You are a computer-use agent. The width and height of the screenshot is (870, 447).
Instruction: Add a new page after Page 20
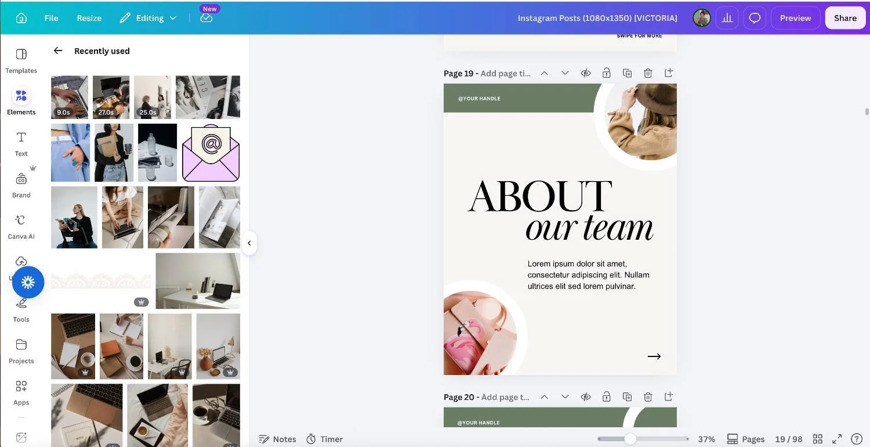click(x=669, y=397)
